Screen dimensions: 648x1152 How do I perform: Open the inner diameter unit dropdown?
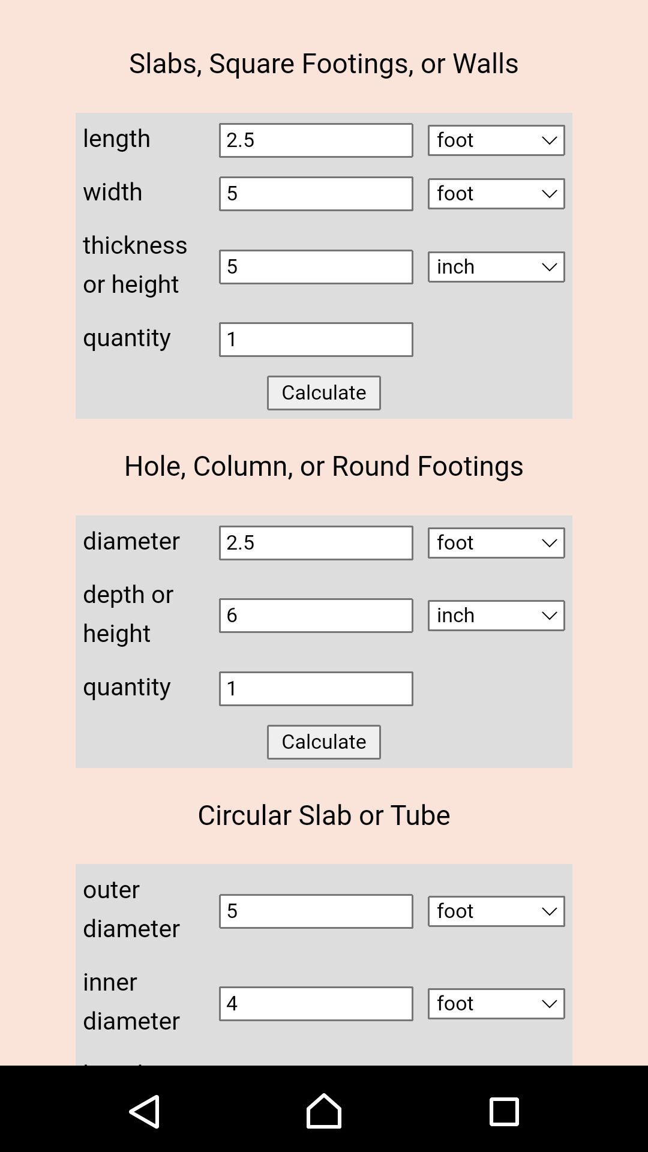click(x=496, y=1004)
